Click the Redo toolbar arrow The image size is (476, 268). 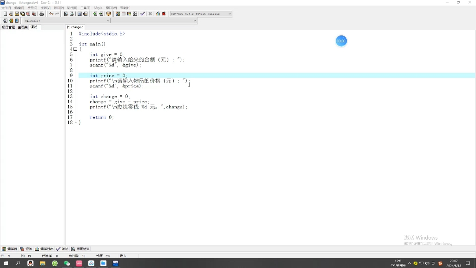[57, 13]
